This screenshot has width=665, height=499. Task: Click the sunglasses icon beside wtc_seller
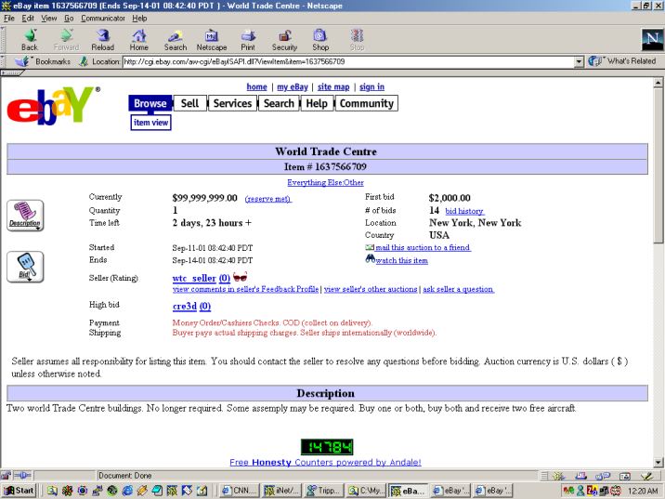(x=240, y=277)
